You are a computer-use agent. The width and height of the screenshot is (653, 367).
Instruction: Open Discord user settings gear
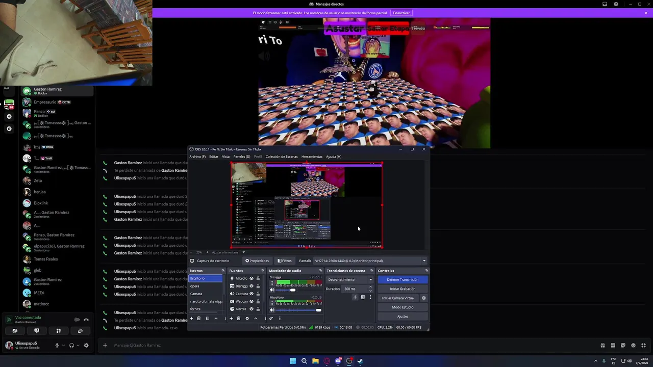coord(86,345)
